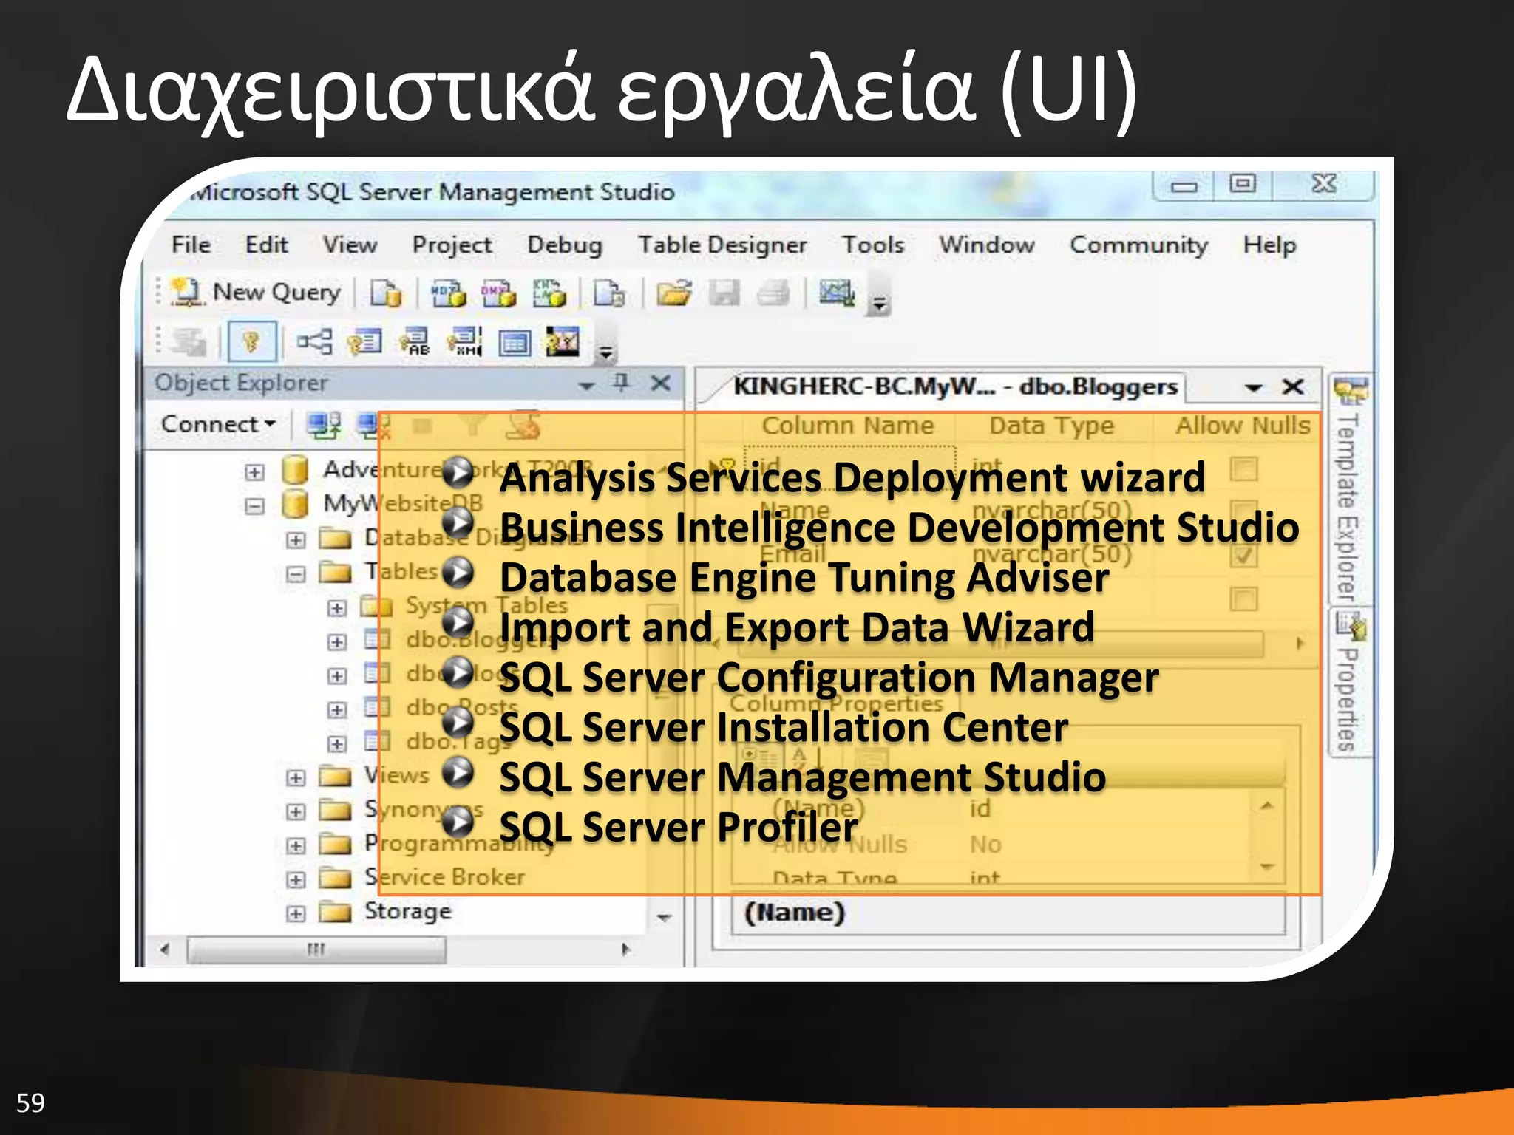Expand the Views folder
Viewport: 1514px width, 1135px height.
pos(296,777)
